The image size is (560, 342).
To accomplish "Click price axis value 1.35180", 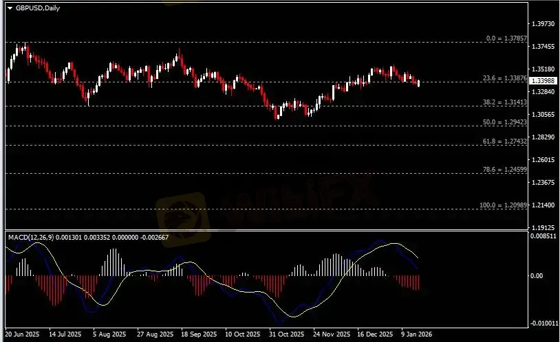I will (x=543, y=69).
